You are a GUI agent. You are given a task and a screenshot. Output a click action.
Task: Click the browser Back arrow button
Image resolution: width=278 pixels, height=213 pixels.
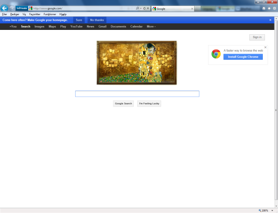[4, 8]
